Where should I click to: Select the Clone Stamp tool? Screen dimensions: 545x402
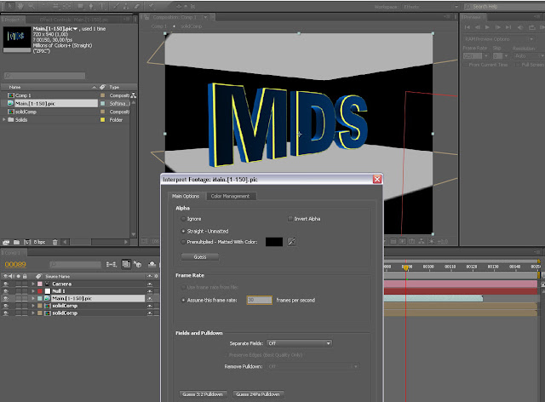pos(127,6)
